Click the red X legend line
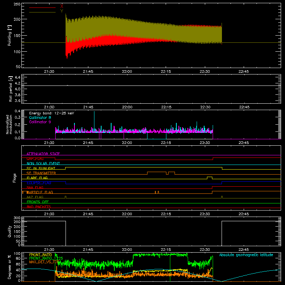The height and width of the screenshot is (285, 285). (x=42, y=7)
